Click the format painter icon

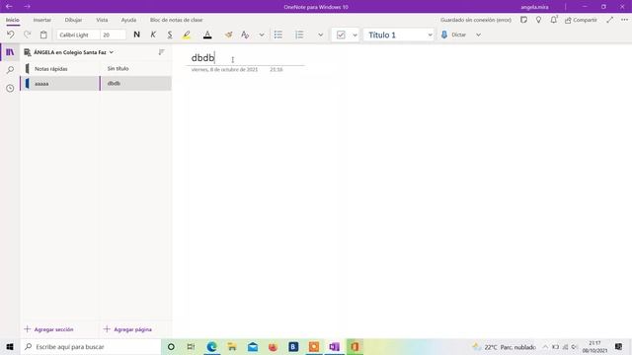tap(228, 35)
